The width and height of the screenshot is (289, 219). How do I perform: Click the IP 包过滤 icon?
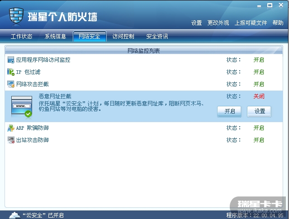pyautogui.click(x=11, y=72)
